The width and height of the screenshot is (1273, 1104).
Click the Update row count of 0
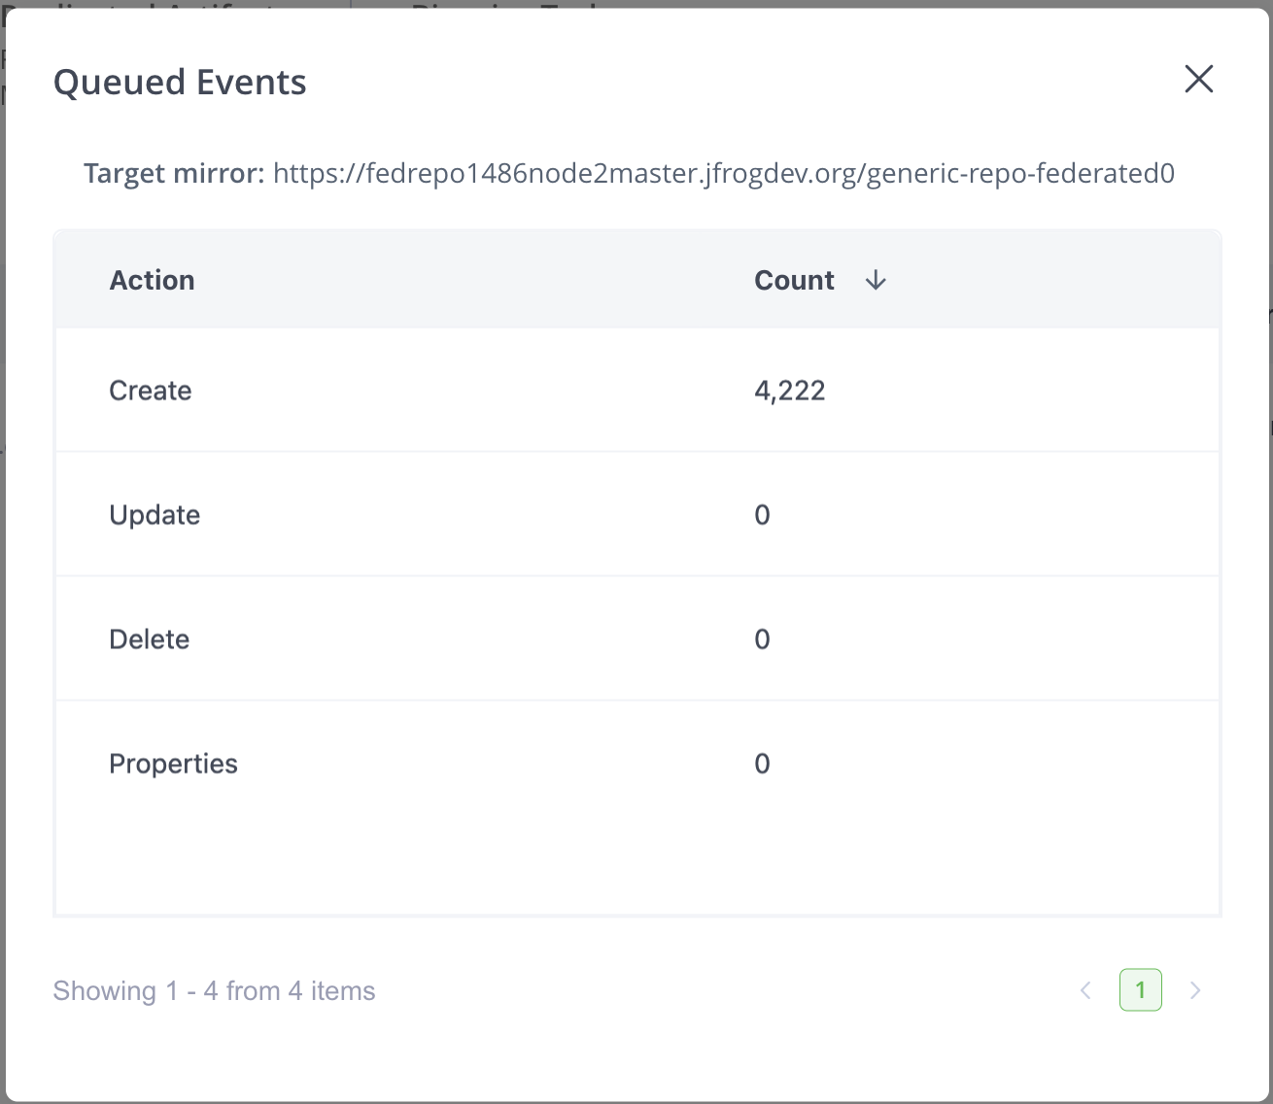click(x=762, y=515)
